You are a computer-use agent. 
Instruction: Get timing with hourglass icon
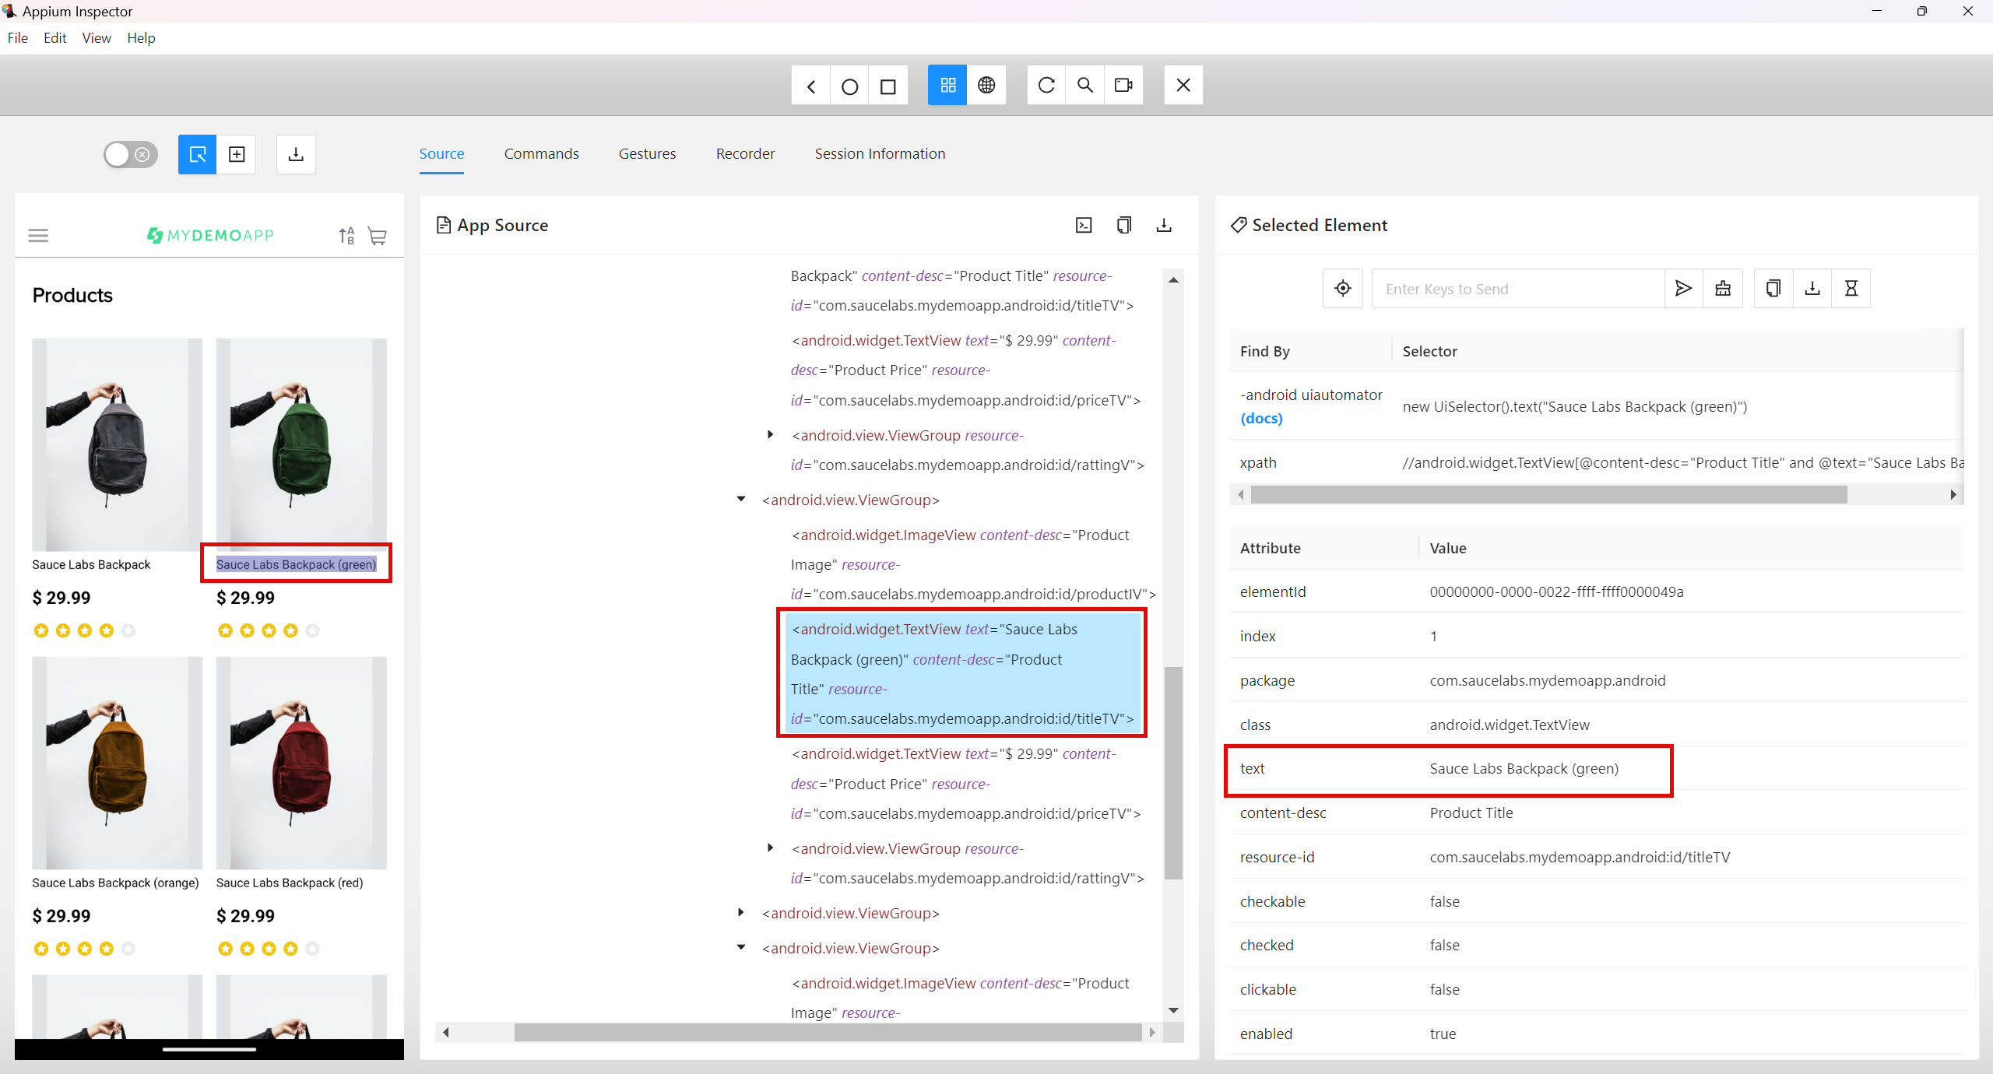coord(1851,289)
